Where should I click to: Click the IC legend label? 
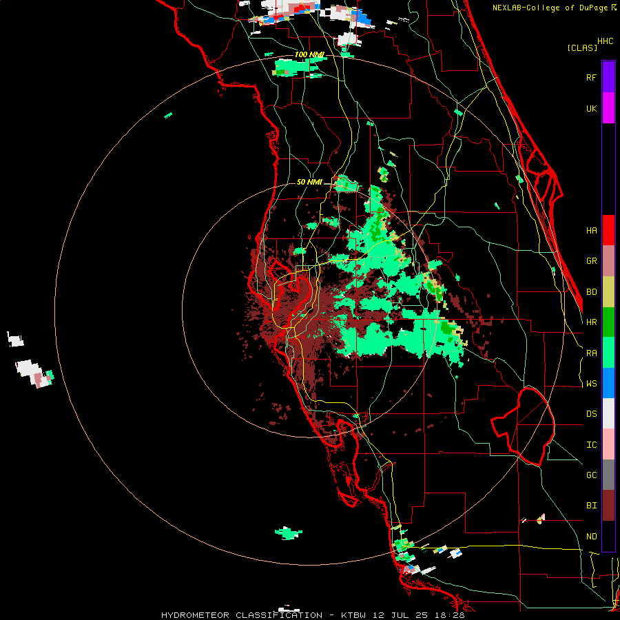(591, 445)
